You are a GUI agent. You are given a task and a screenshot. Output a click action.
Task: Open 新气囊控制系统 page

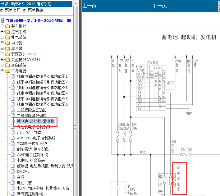pyautogui.click(x=30, y=194)
